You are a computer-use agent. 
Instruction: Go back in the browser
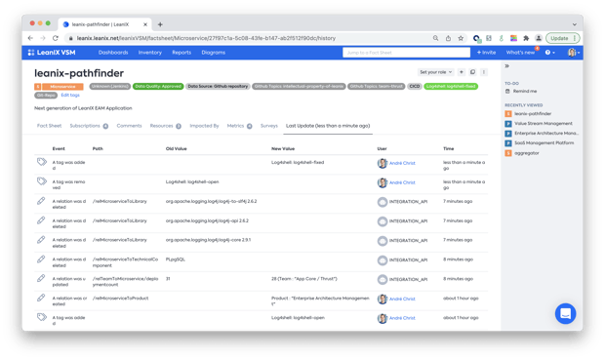coord(30,38)
